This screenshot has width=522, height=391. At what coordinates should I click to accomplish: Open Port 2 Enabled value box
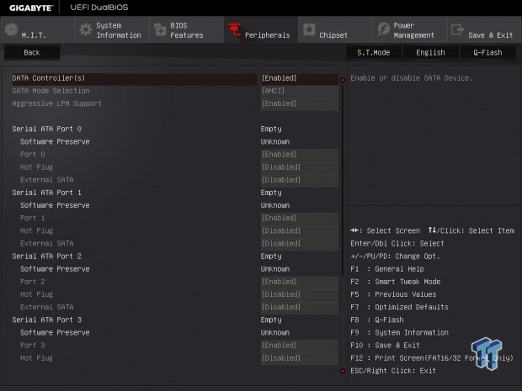pyautogui.click(x=300, y=282)
